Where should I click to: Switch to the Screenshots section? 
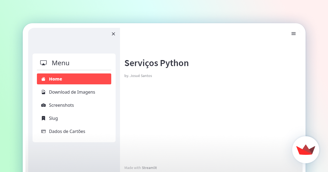tap(61, 105)
